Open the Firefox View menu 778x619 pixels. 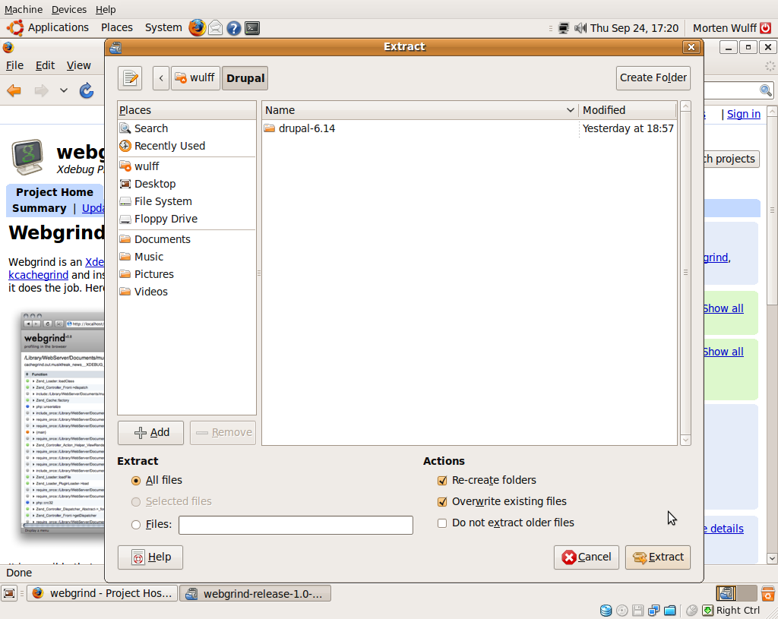(x=78, y=65)
